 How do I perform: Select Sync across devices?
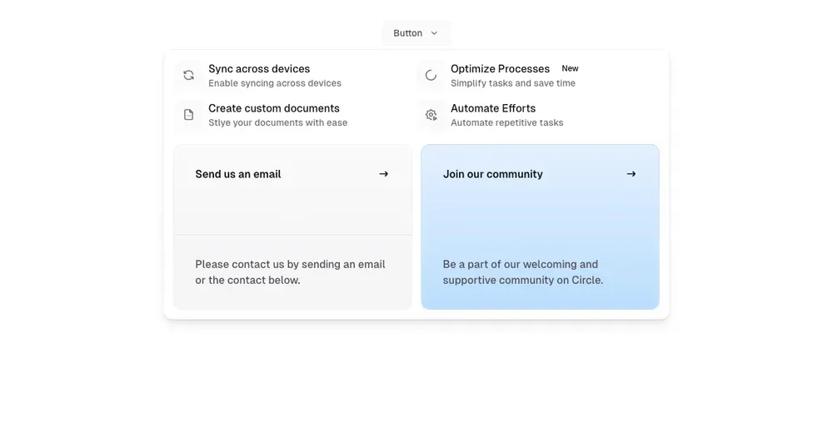259,69
